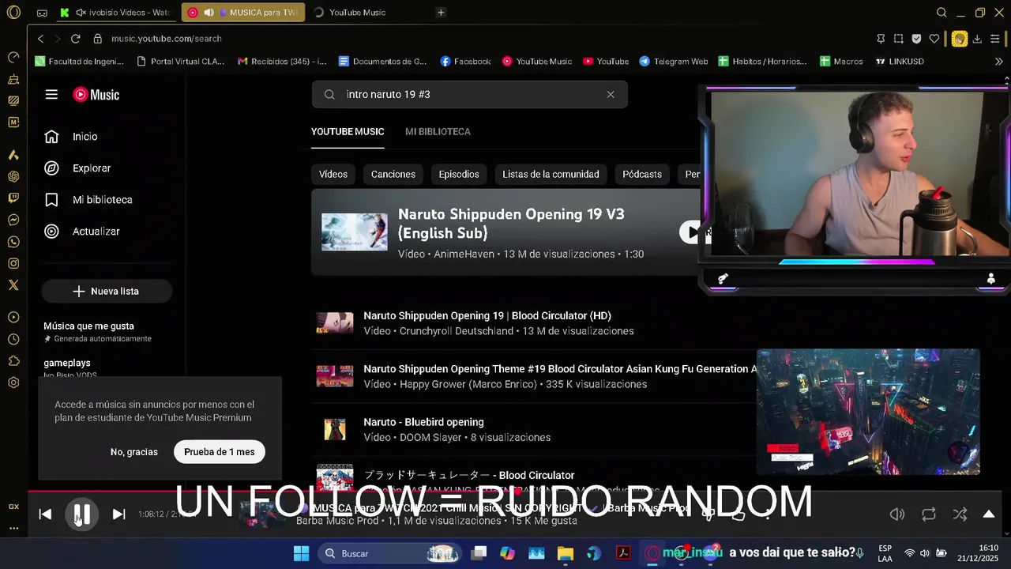
Task: Filter by Listas de la comunidad chip
Action: [x=551, y=175]
